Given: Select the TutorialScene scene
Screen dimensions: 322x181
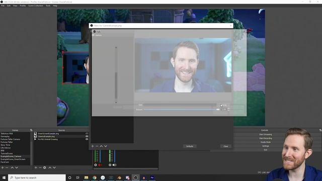Looking at the screenshot, I should coord(16,153).
